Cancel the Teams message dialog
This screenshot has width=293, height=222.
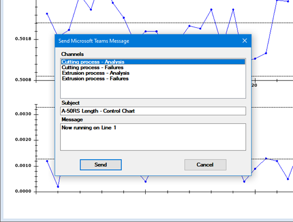pyautogui.click(x=205, y=164)
